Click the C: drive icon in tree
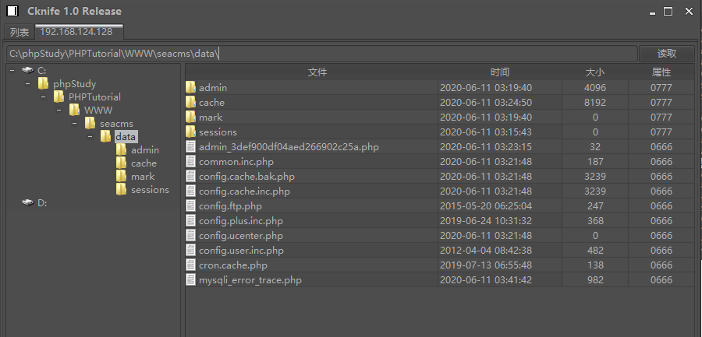This screenshot has height=337, width=702. pos(28,70)
